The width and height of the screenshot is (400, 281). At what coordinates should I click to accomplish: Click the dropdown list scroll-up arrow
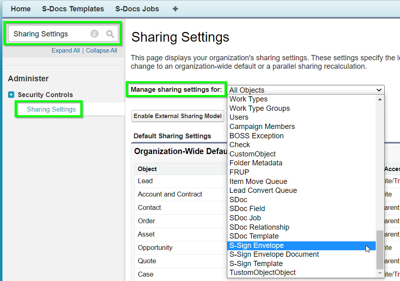pos(380,99)
